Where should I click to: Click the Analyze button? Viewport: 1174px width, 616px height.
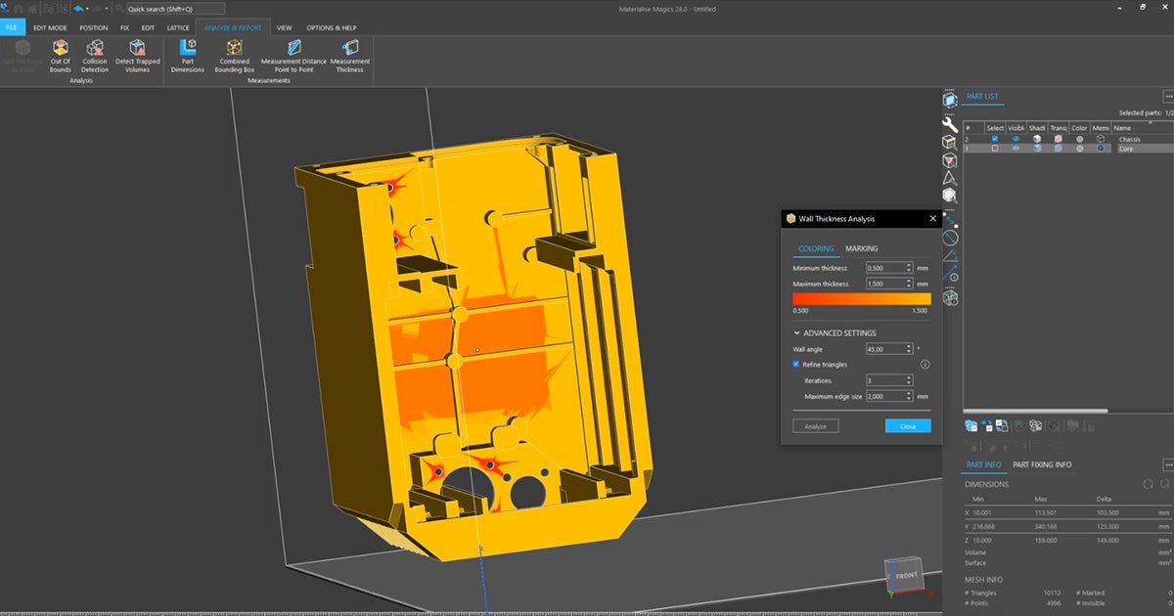(x=818, y=425)
